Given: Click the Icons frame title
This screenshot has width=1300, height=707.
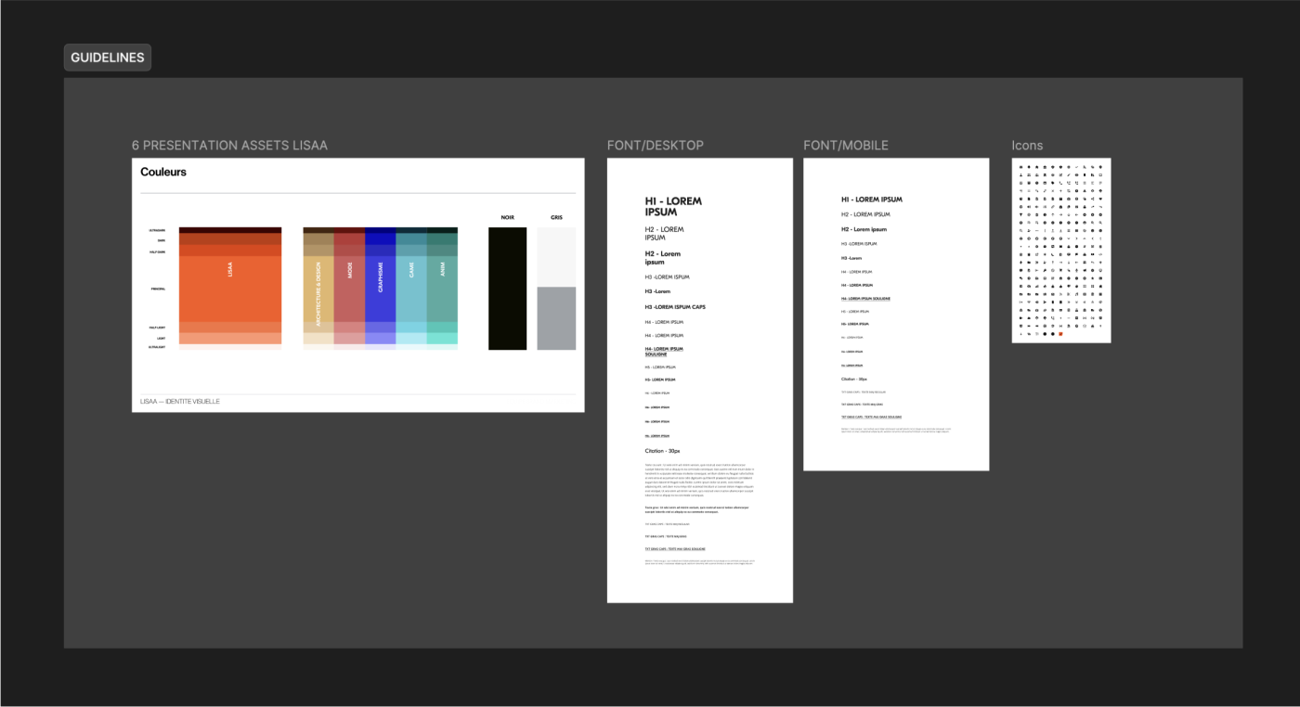Looking at the screenshot, I should tap(1027, 146).
